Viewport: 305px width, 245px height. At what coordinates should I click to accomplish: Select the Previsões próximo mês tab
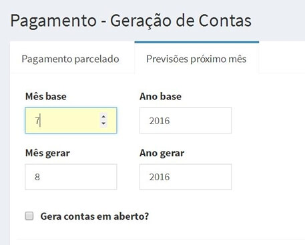(x=196, y=59)
